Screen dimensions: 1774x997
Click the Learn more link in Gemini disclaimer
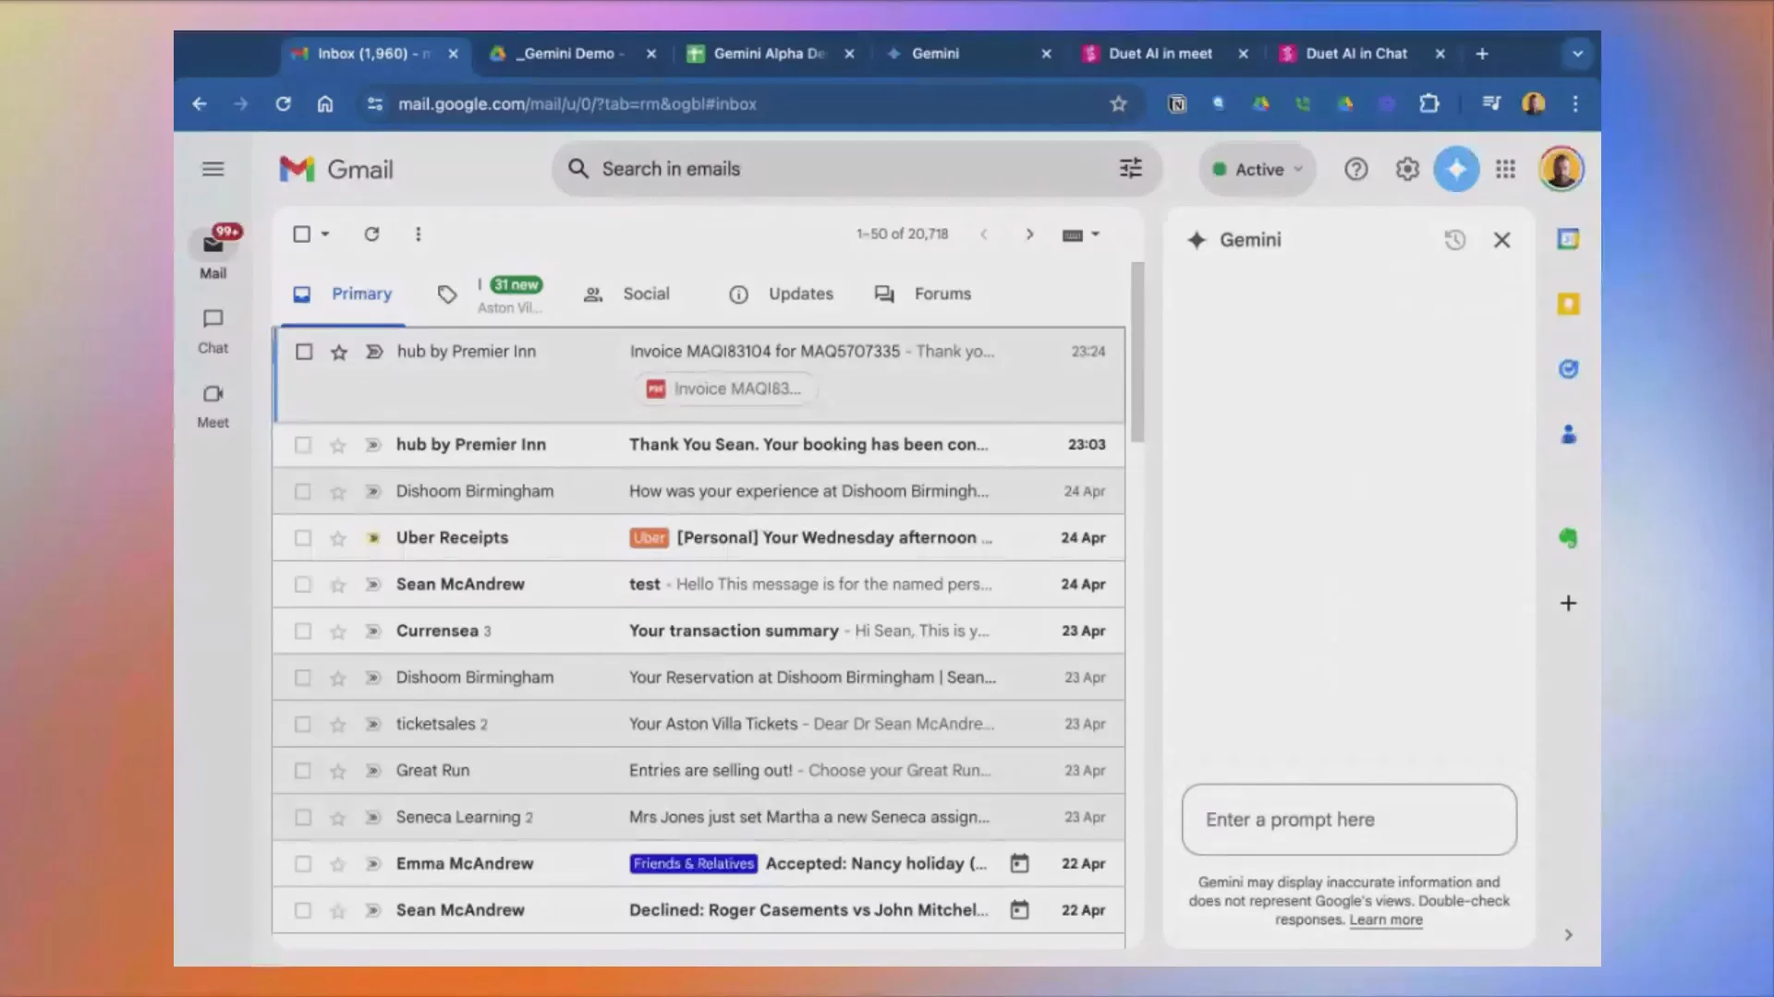[x=1385, y=920]
